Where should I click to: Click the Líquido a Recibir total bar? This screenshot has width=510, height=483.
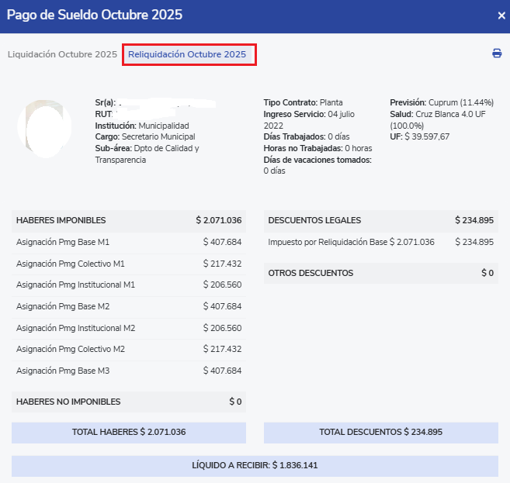pos(255,466)
